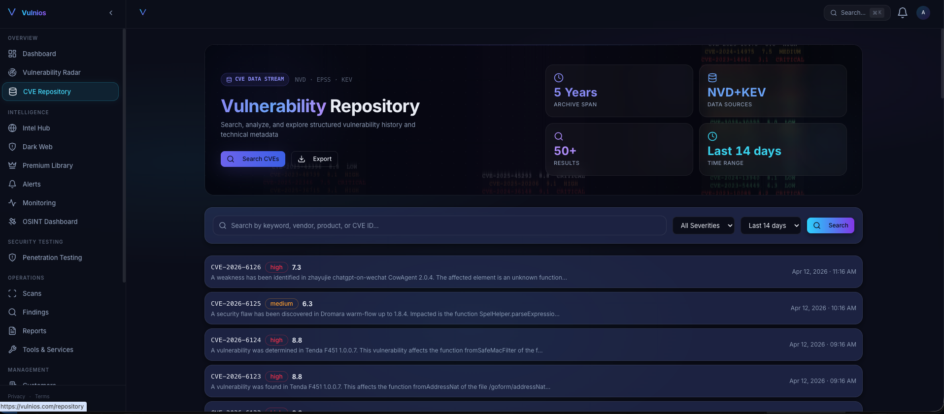Image resolution: width=944 pixels, height=414 pixels.
Task: Click the Alerts bell icon in sidebar
Action: pyautogui.click(x=12, y=184)
